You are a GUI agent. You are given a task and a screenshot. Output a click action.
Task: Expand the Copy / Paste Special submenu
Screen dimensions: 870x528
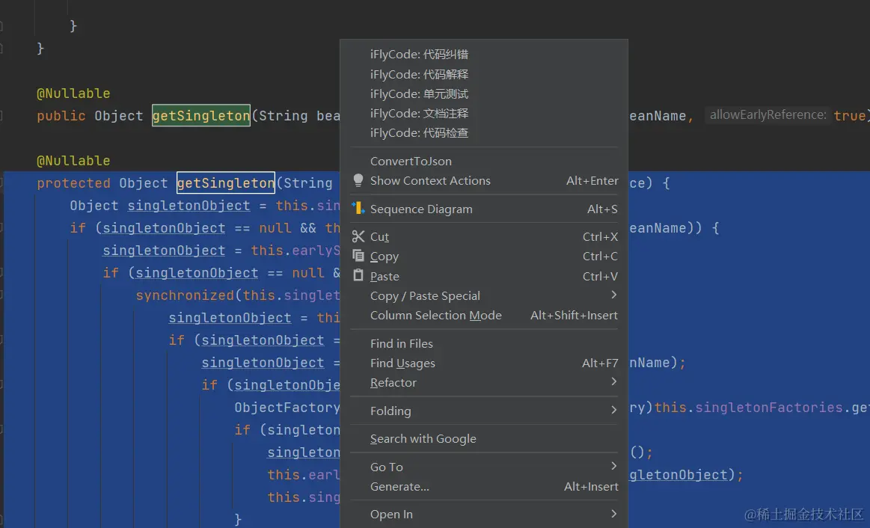pyautogui.click(x=613, y=295)
